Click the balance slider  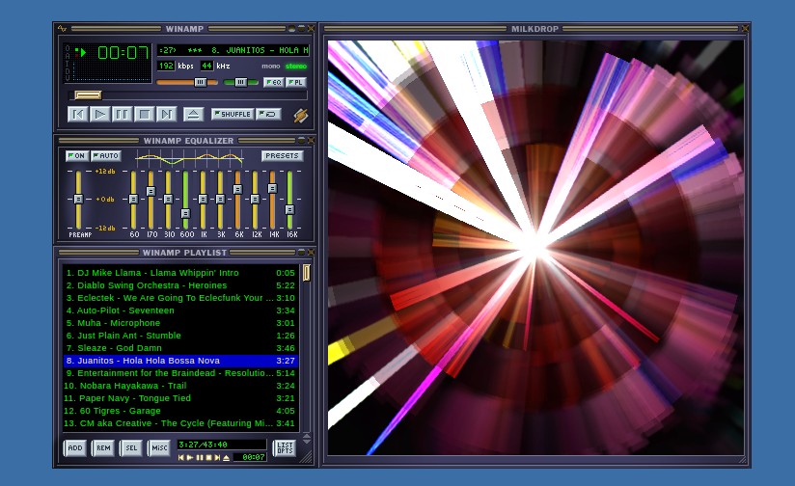point(241,82)
